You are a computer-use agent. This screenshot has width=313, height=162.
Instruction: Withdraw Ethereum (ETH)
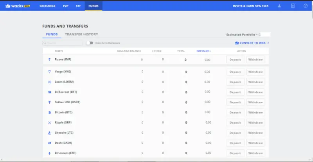255,153
